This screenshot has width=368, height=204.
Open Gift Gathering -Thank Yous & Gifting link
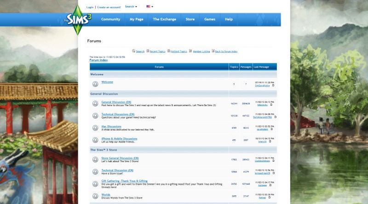pyautogui.click(x=124, y=181)
